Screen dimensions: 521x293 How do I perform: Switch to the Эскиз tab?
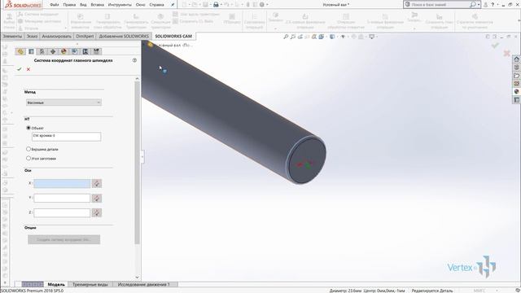point(32,36)
